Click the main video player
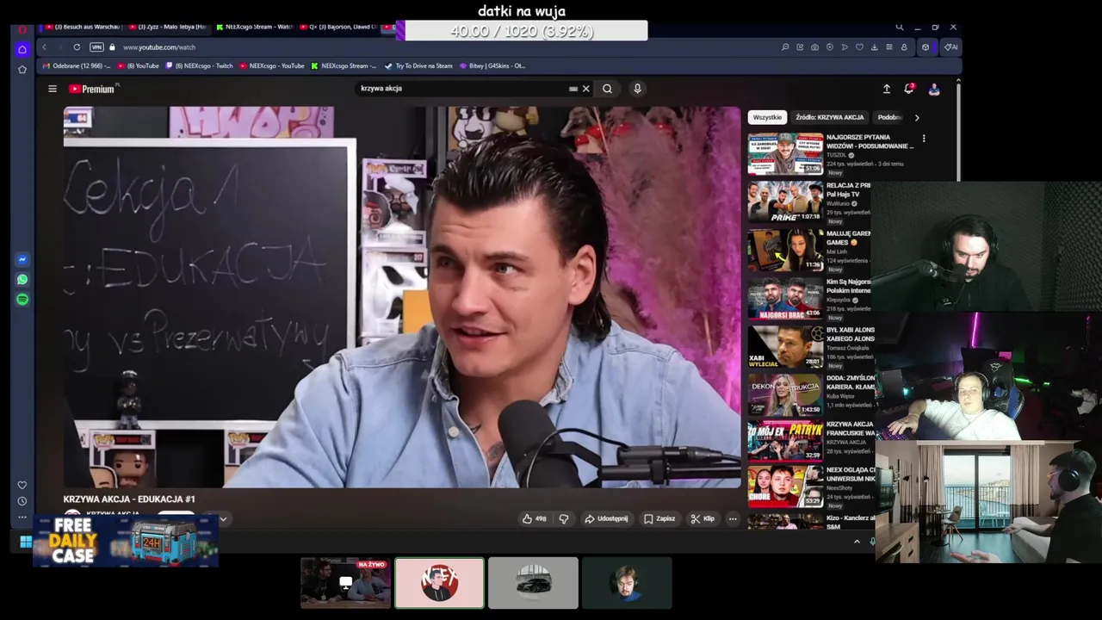The width and height of the screenshot is (1102, 620). tap(401, 297)
